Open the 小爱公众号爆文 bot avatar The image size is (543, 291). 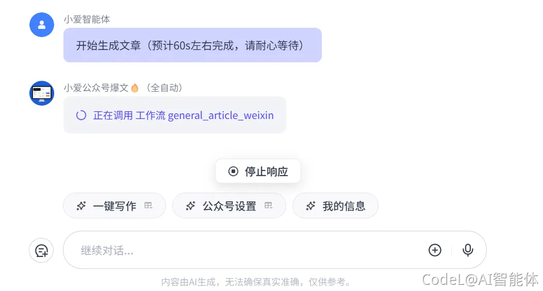coord(42,93)
